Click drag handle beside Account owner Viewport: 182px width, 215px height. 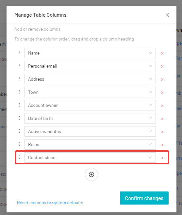tap(19, 105)
